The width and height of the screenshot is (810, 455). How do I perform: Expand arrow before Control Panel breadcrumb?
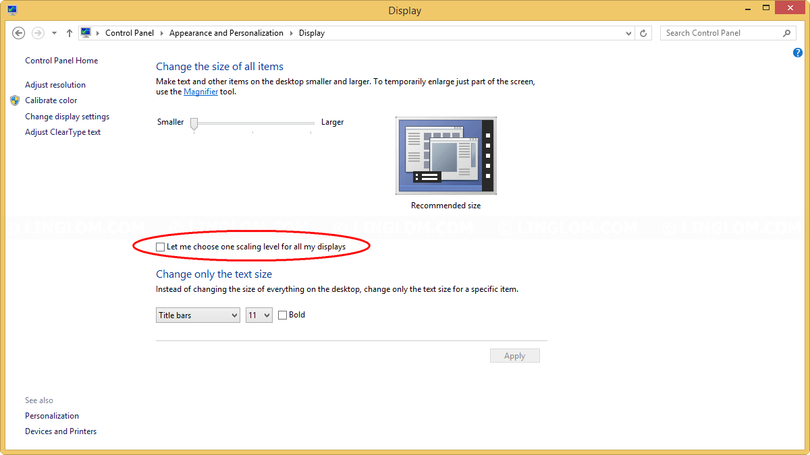[98, 32]
